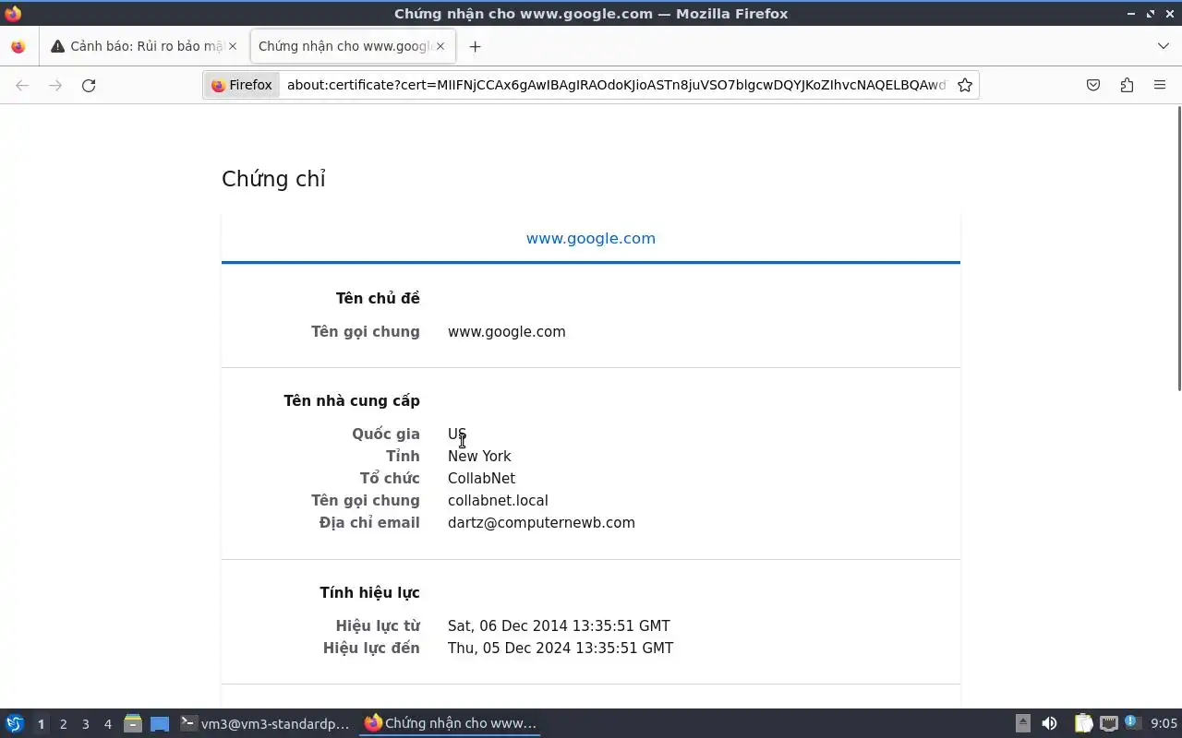Screen dimensions: 1182x738
Task: Click the Tên nhà cung cấp section heading
Action: tap(352, 400)
